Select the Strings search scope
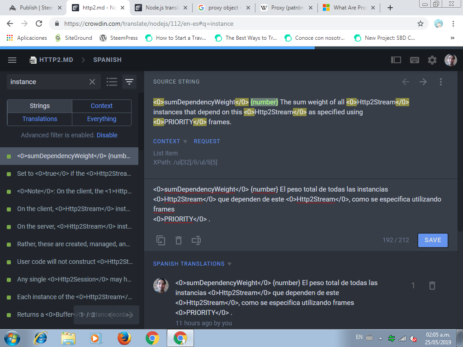The image size is (463, 347). tap(40, 106)
